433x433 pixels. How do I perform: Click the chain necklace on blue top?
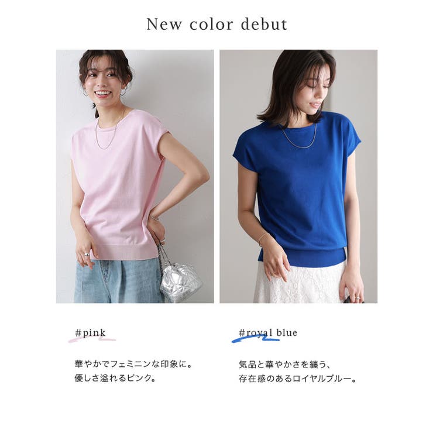pyautogui.click(x=298, y=136)
